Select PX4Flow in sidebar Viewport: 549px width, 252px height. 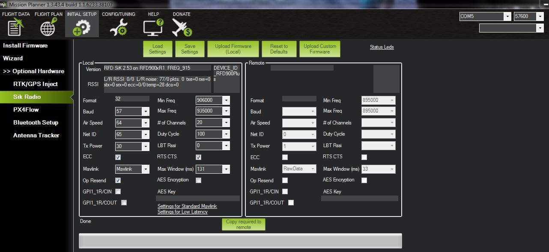point(26,110)
